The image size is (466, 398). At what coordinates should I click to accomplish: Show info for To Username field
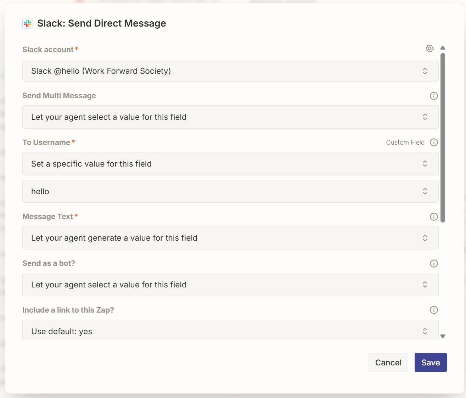tap(434, 142)
